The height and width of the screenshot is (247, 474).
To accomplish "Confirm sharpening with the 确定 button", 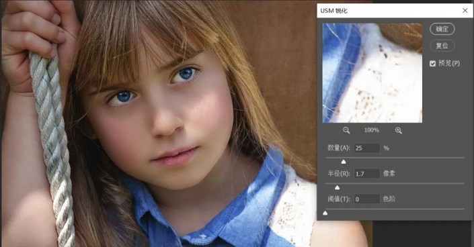I will click(x=442, y=29).
